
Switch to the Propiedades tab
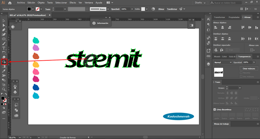(234, 17)
